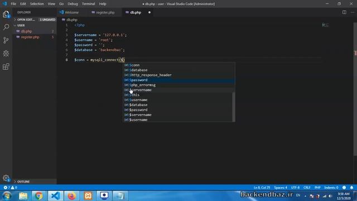The height and width of the screenshot is (201, 357).
Task: Change the PHP language mode
Action: tap(317, 188)
